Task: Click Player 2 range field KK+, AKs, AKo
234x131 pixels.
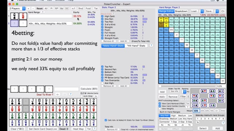Action: coord(50,23)
